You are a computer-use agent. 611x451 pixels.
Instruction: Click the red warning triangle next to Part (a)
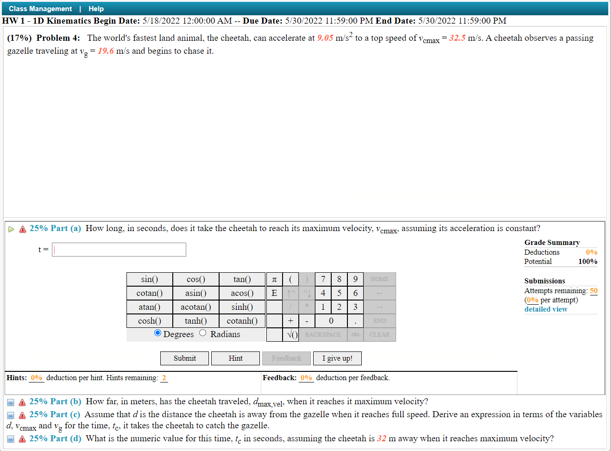click(22, 229)
